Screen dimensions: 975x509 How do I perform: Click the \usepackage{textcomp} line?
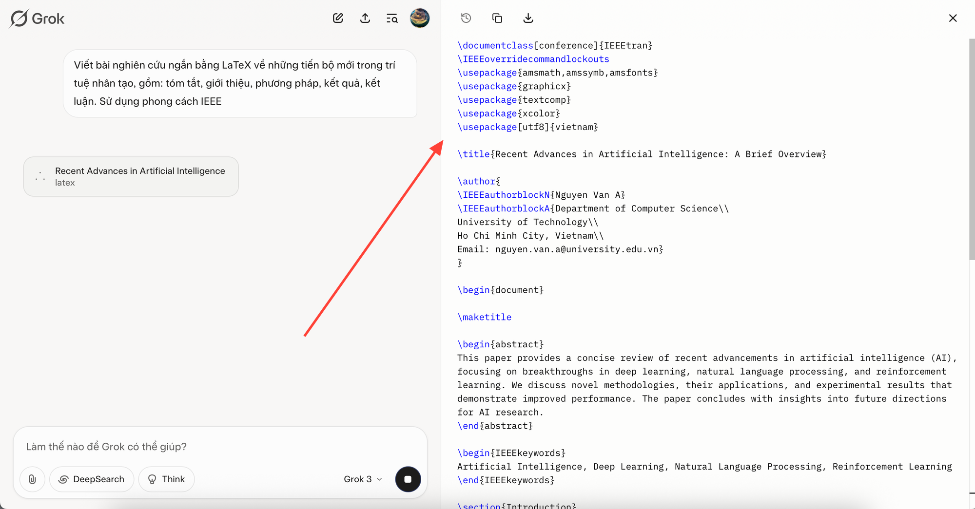[514, 100]
